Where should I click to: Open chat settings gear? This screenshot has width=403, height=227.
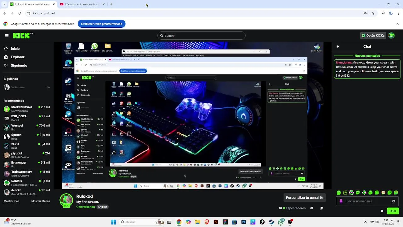point(382,211)
